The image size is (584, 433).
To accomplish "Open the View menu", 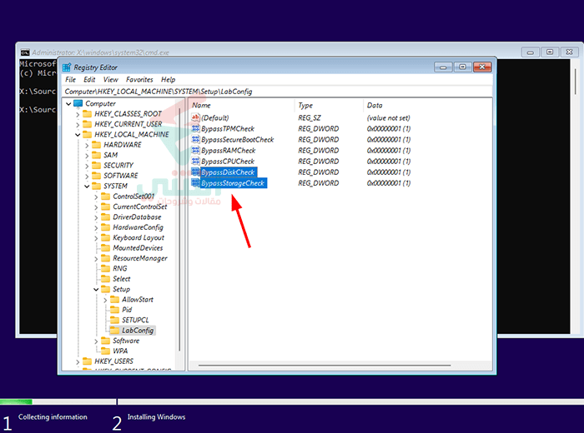I will 111,80.
